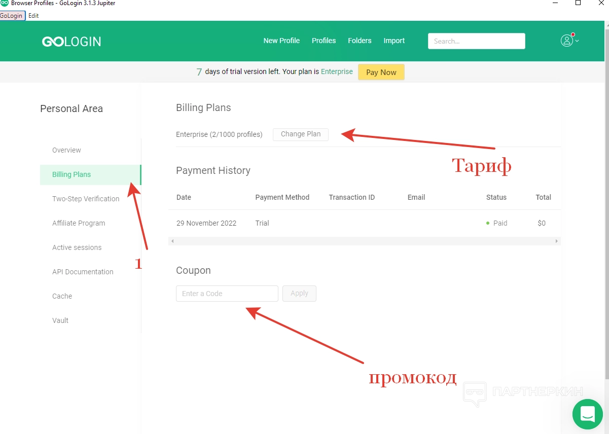Click the Enter a Code coupon field
This screenshot has height=434, width=609.
[x=227, y=294]
